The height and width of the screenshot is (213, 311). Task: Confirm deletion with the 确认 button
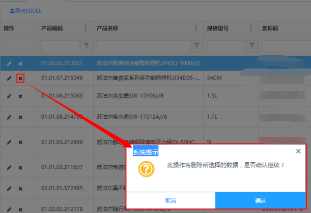pos(261,200)
